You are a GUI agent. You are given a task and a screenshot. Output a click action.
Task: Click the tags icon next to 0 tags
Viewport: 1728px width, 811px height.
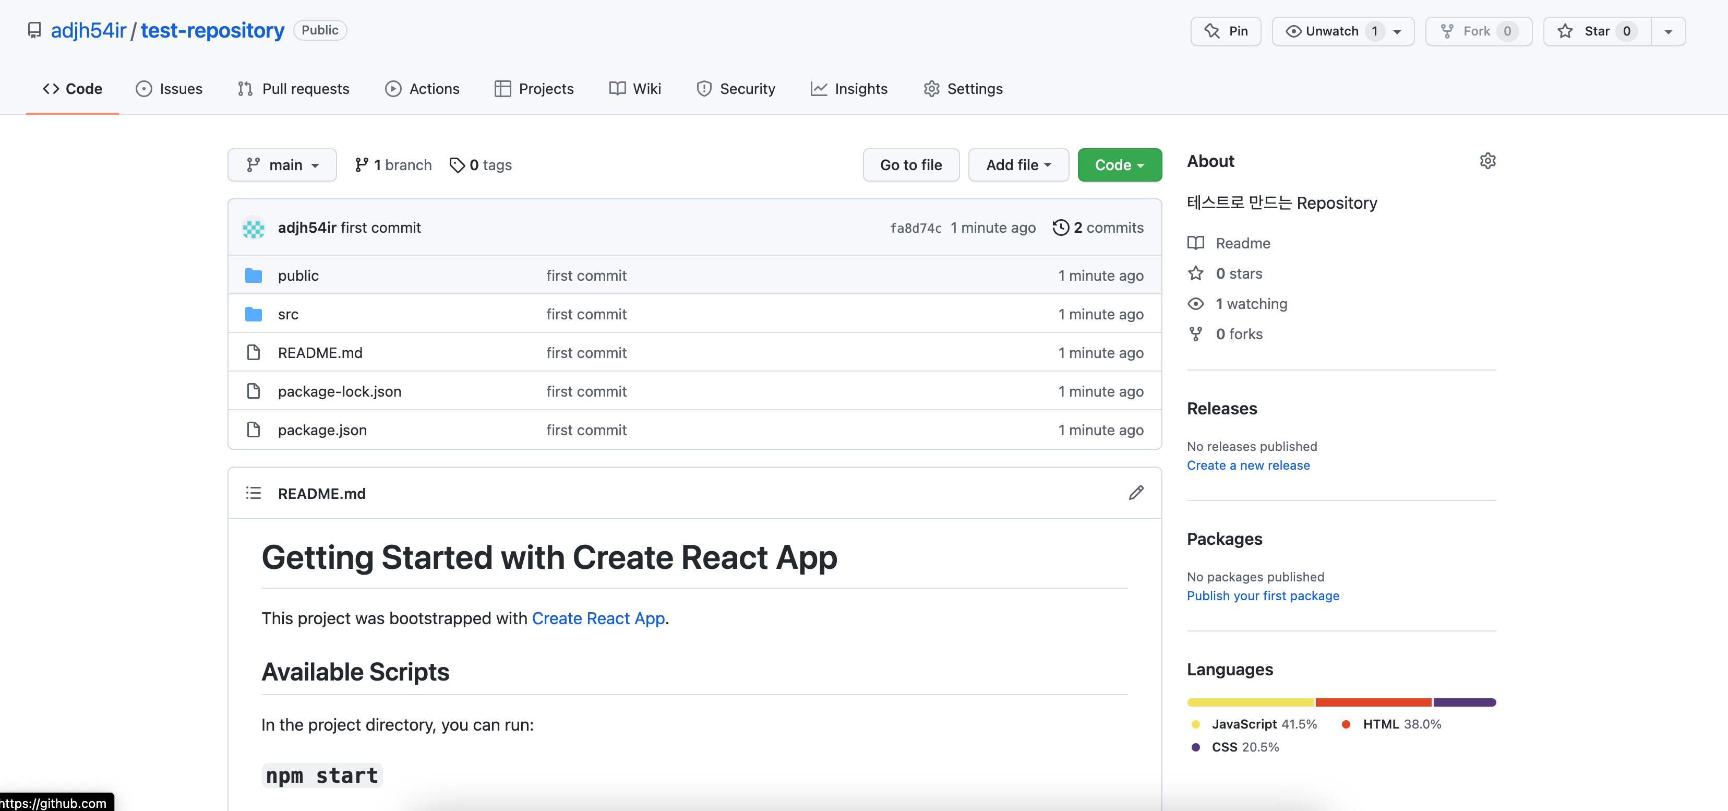click(x=457, y=165)
